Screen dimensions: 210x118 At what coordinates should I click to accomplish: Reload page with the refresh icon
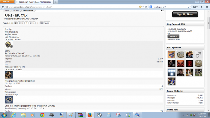point(146,7)
